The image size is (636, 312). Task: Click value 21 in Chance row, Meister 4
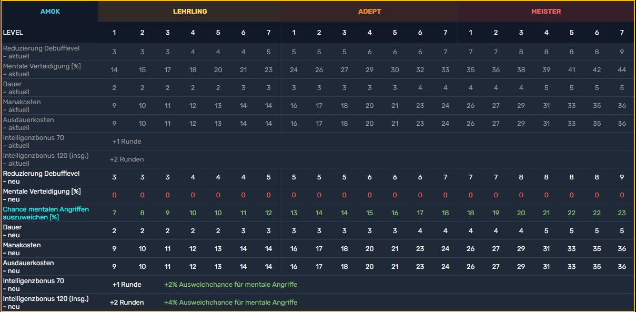tap(546, 213)
